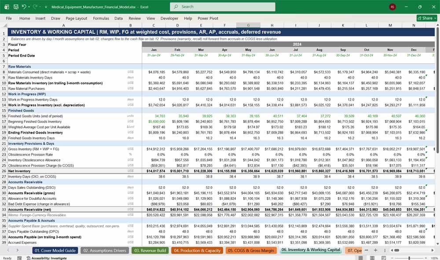The image size is (440, 260).
Task: Switch to the Home ribbon tab
Action: 25,18
